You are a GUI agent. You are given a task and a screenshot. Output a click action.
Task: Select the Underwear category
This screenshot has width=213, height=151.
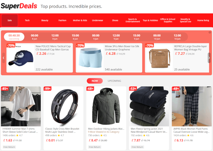pos(97,20)
